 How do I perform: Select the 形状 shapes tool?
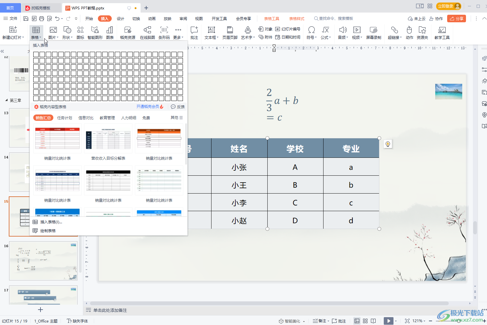tap(67, 33)
